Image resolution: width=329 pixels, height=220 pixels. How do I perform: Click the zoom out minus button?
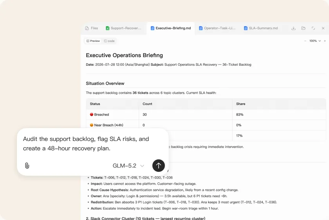tap(305, 41)
